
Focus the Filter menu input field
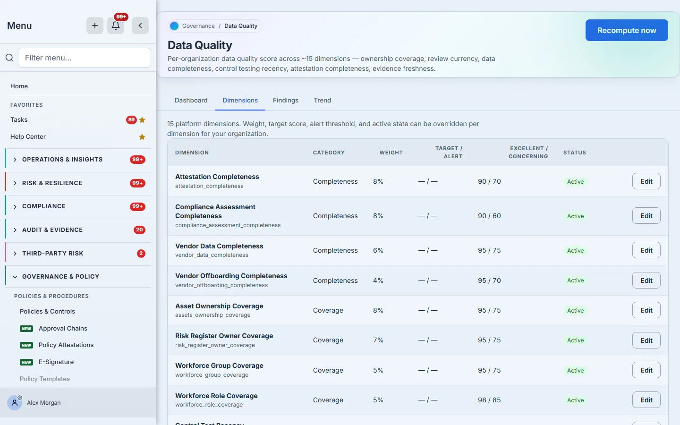(x=85, y=58)
